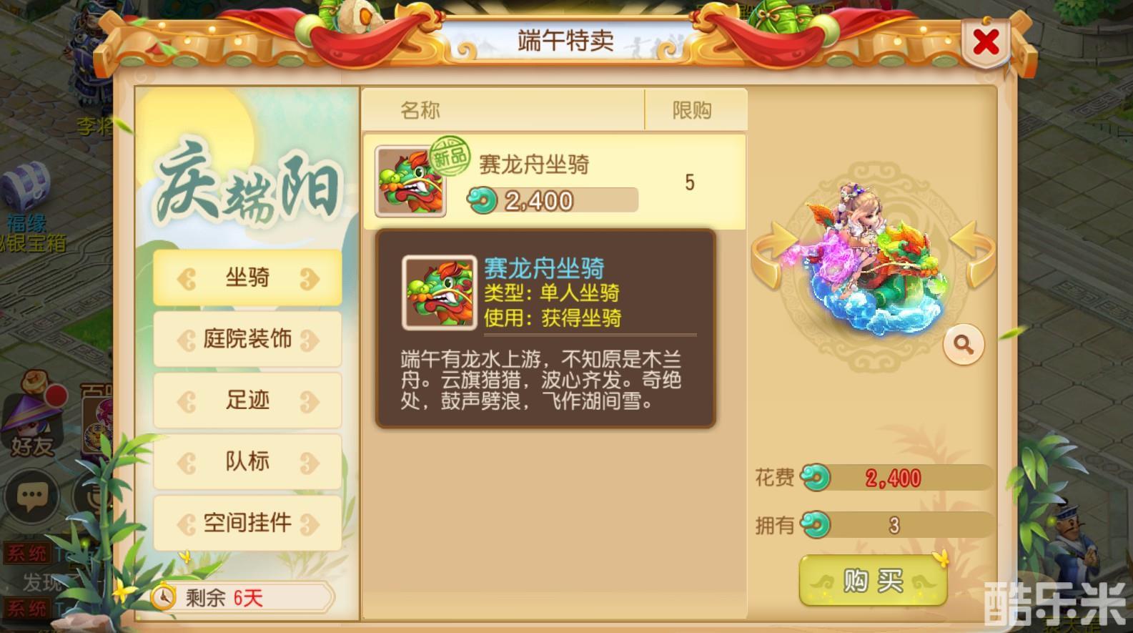Switch to 庭院装饰 category
Image resolution: width=1133 pixels, height=633 pixels.
tap(247, 339)
